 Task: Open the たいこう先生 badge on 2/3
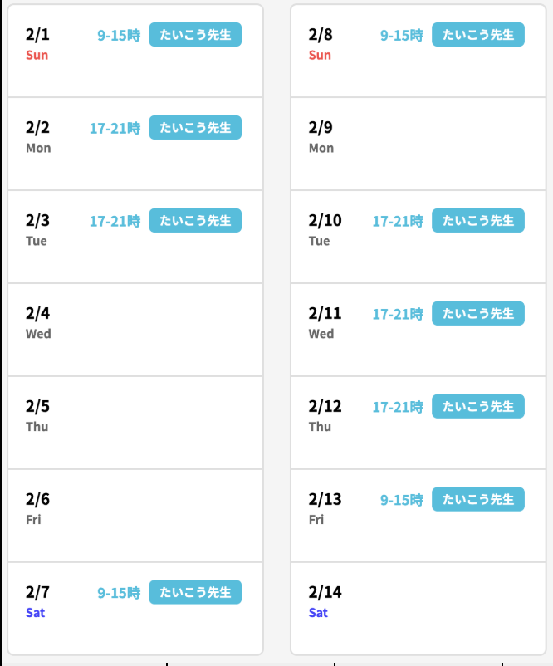tap(195, 221)
